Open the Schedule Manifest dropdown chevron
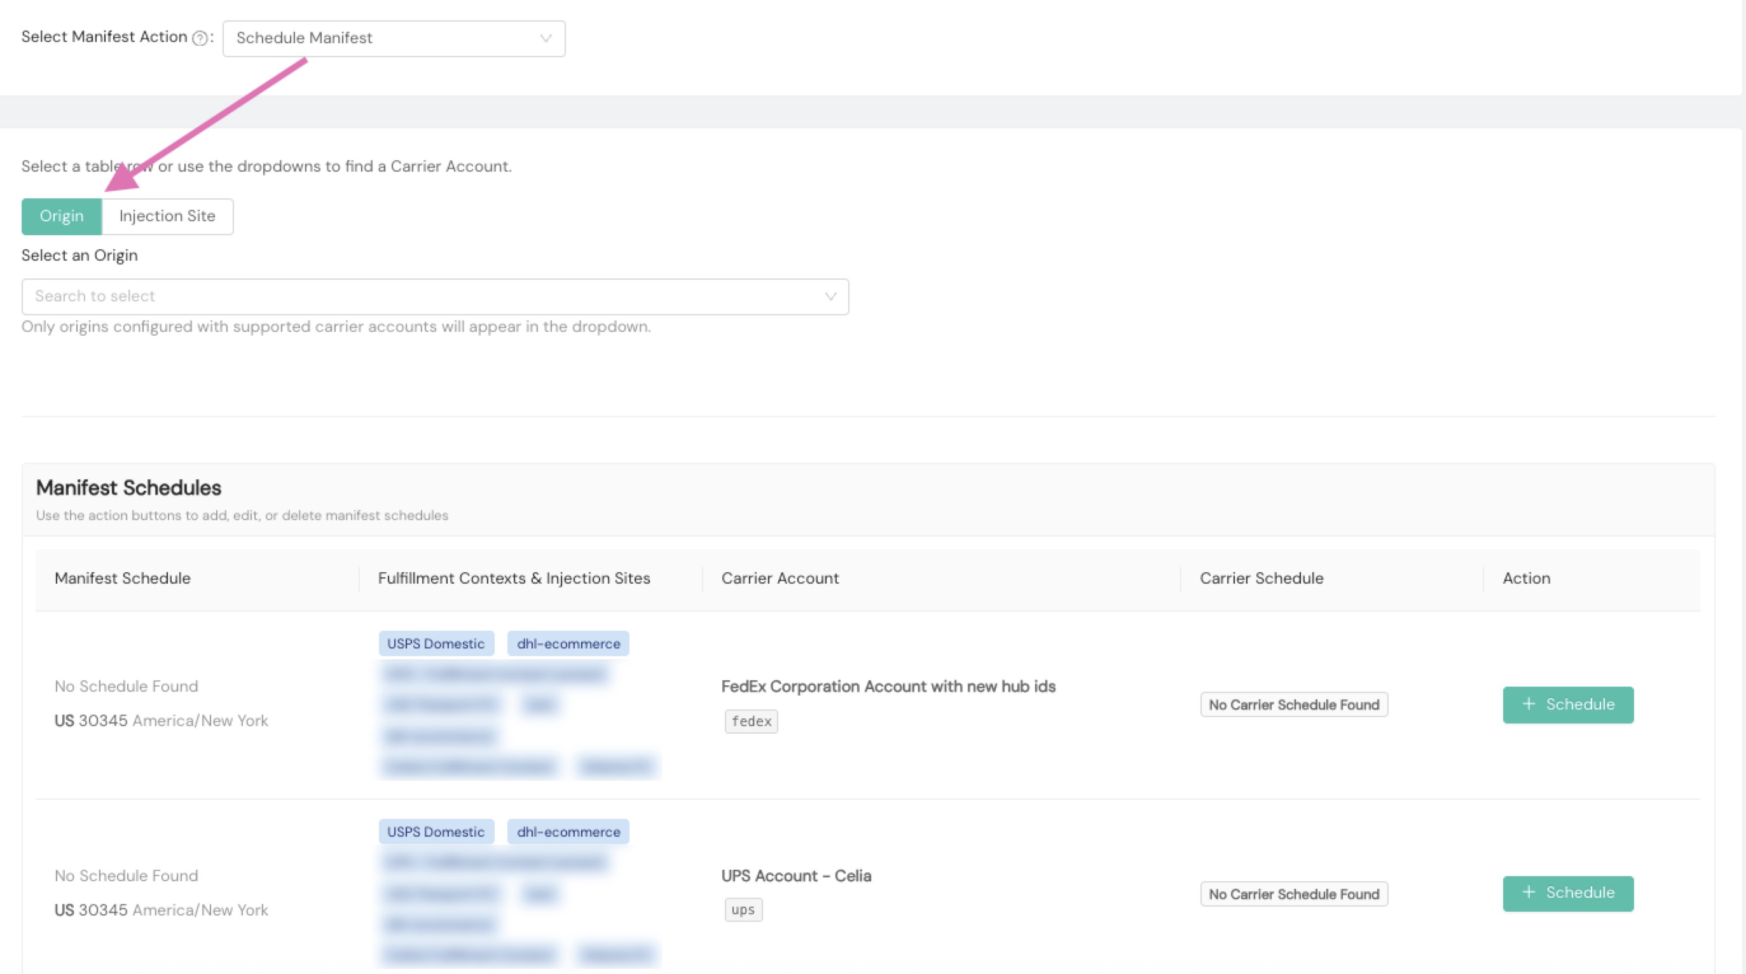 pyautogui.click(x=545, y=39)
